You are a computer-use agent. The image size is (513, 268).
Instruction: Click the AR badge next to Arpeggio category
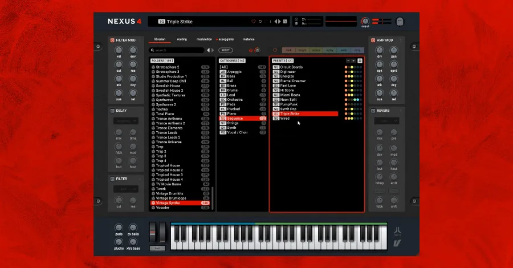(x=223, y=72)
